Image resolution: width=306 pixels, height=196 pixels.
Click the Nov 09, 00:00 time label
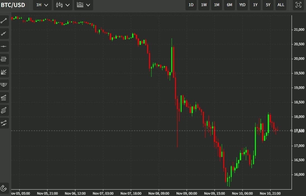coord(187,193)
